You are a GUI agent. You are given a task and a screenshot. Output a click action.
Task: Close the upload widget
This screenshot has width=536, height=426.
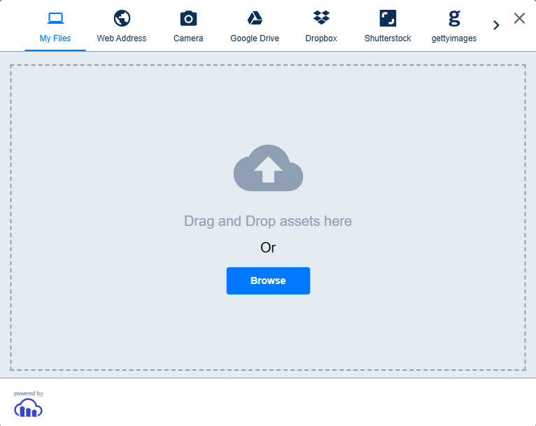click(x=519, y=18)
